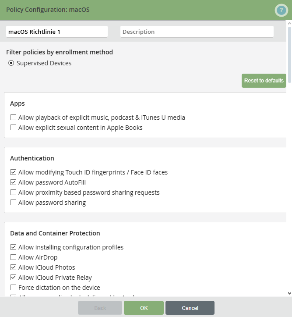Disable Touch ID fingerprint modification checkbox
The image size is (292, 317).
14,172
